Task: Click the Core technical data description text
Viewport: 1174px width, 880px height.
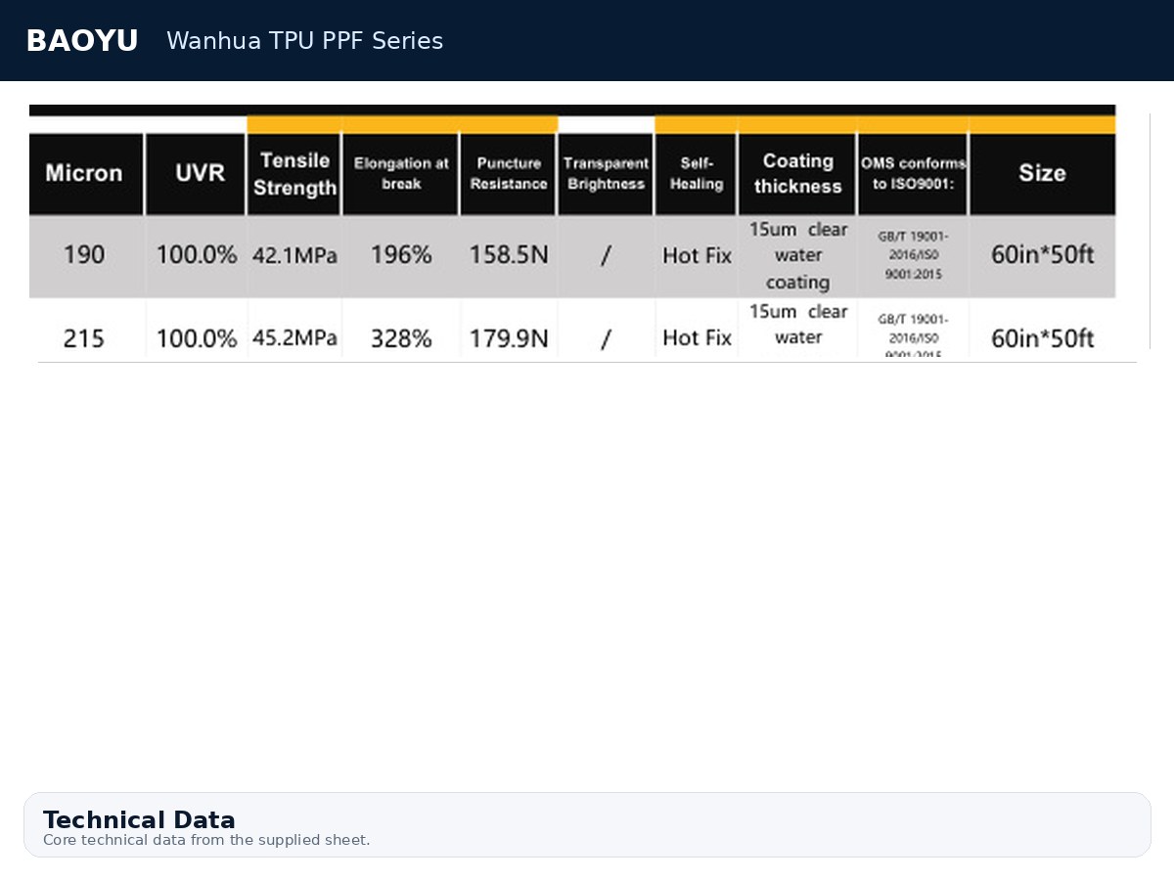Action: point(206,840)
